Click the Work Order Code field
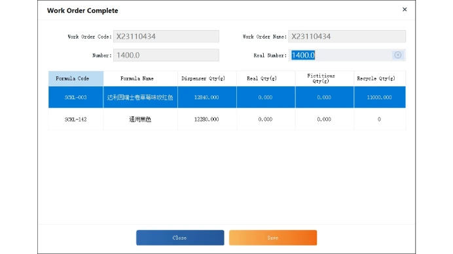The image size is (453, 254). pos(166,37)
